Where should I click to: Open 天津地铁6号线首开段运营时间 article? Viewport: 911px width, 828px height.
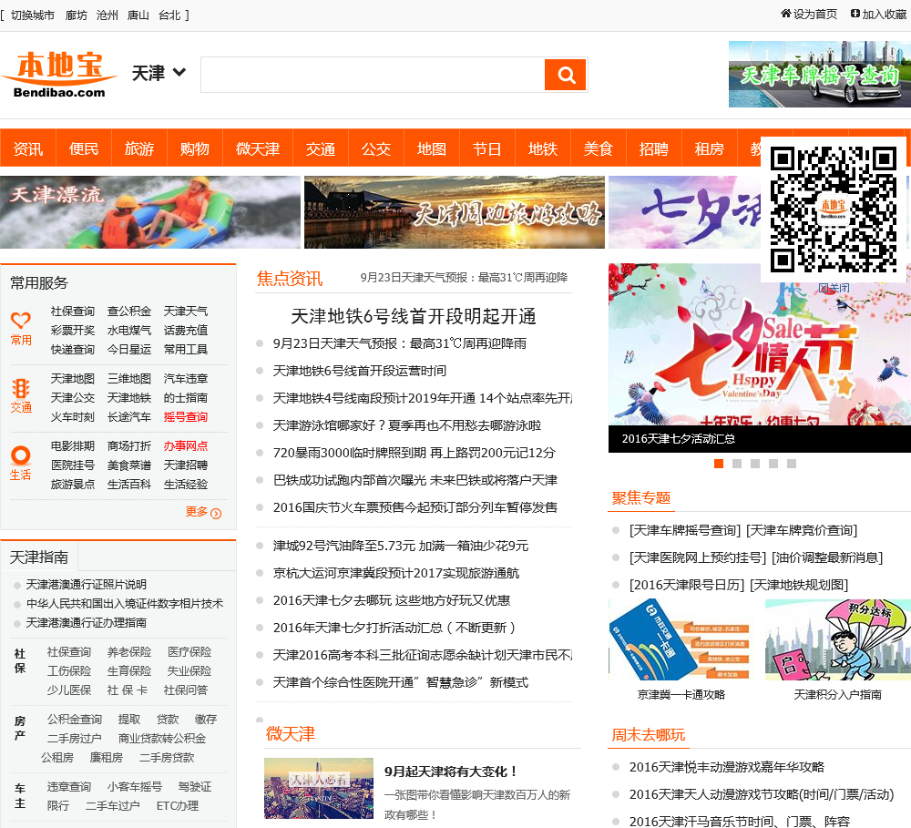click(360, 371)
